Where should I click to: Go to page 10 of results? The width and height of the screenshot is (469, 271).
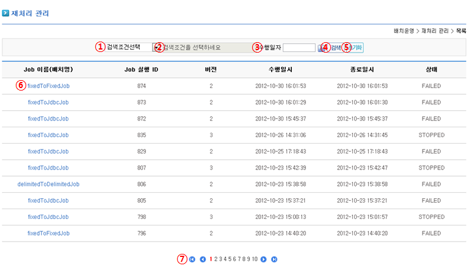255,259
